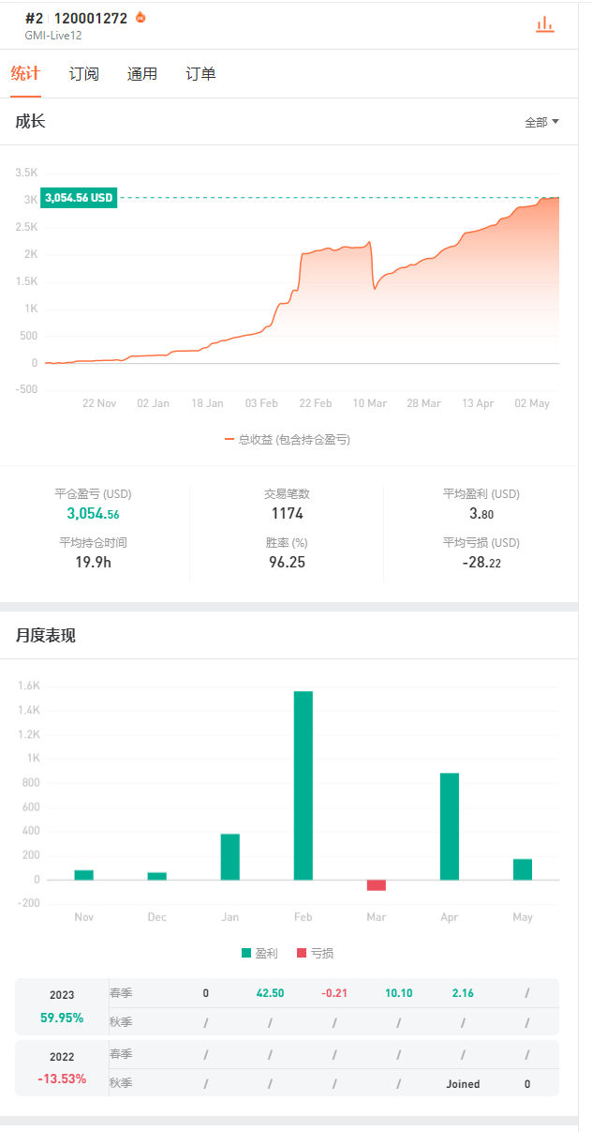The width and height of the screenshot is (592, 1132).
Task: Switch to the 订阅 tab
Action: 84,73
